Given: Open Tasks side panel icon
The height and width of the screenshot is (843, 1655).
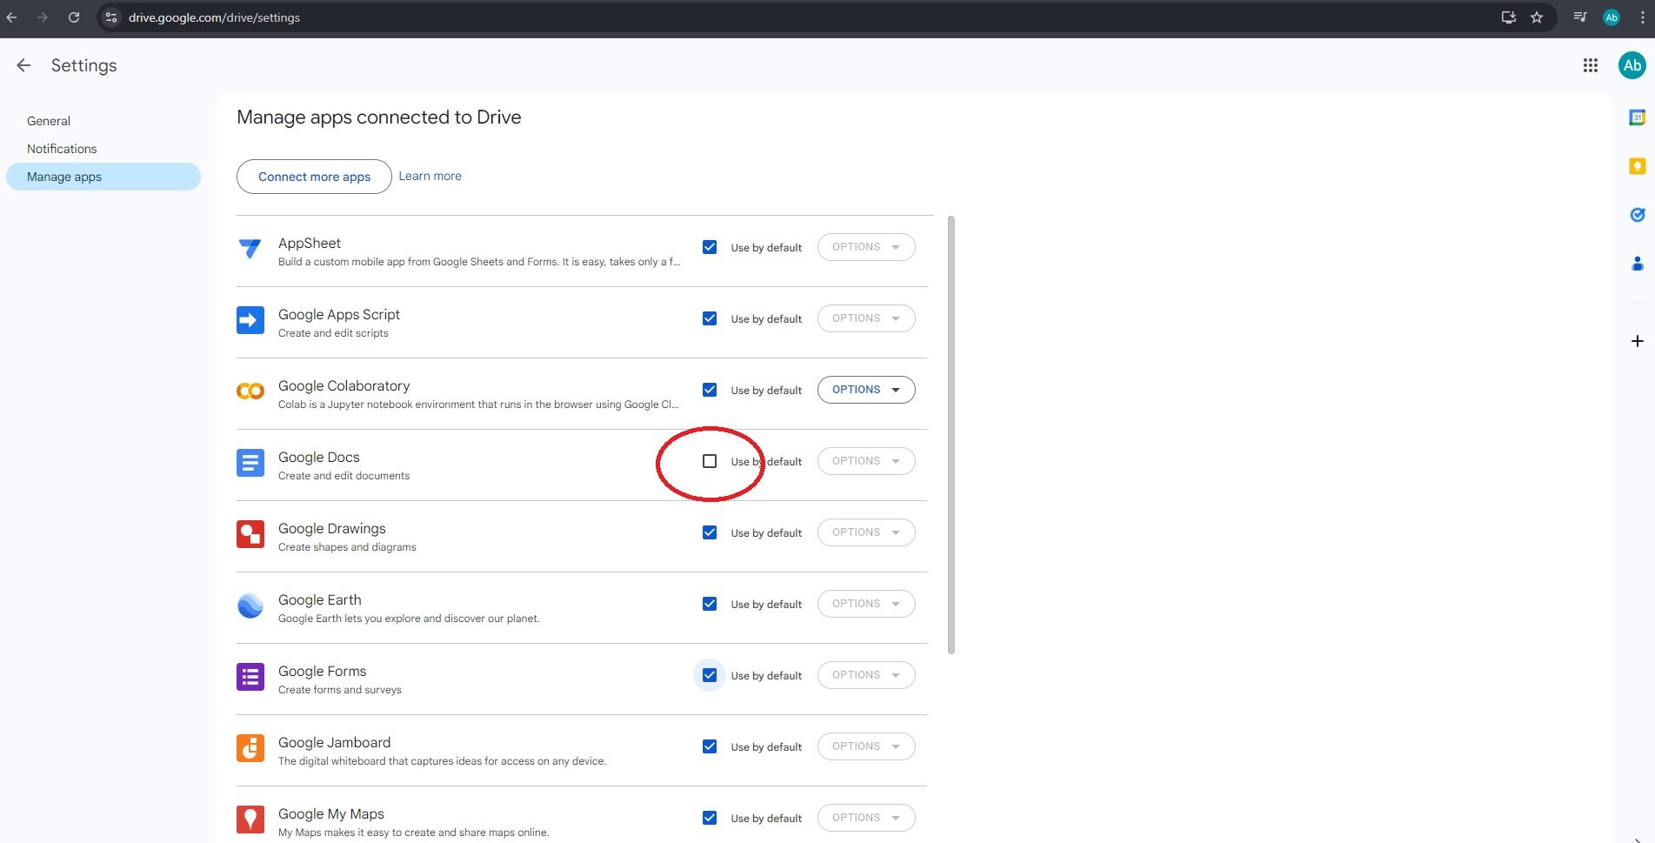Looking at the screenshot, I should [x=1637, y=215].
